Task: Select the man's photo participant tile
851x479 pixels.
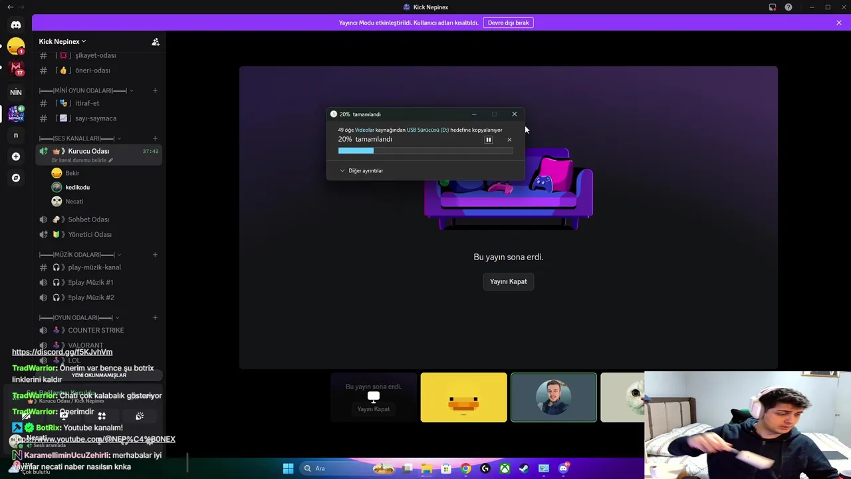Action: click(x=554, y=398)
